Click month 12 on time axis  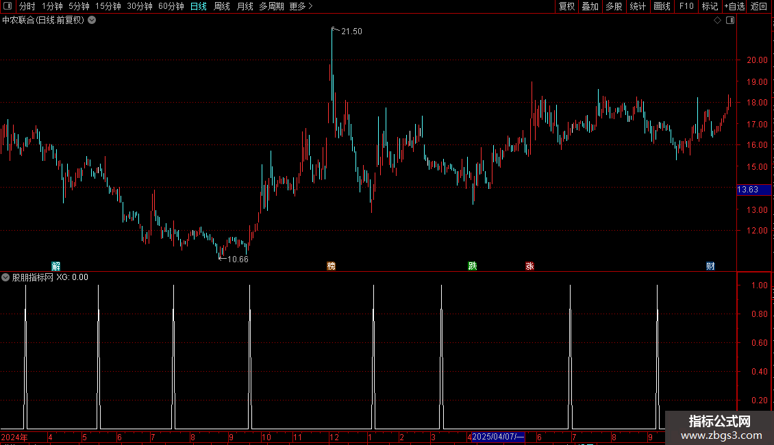[x=334, y=437]
